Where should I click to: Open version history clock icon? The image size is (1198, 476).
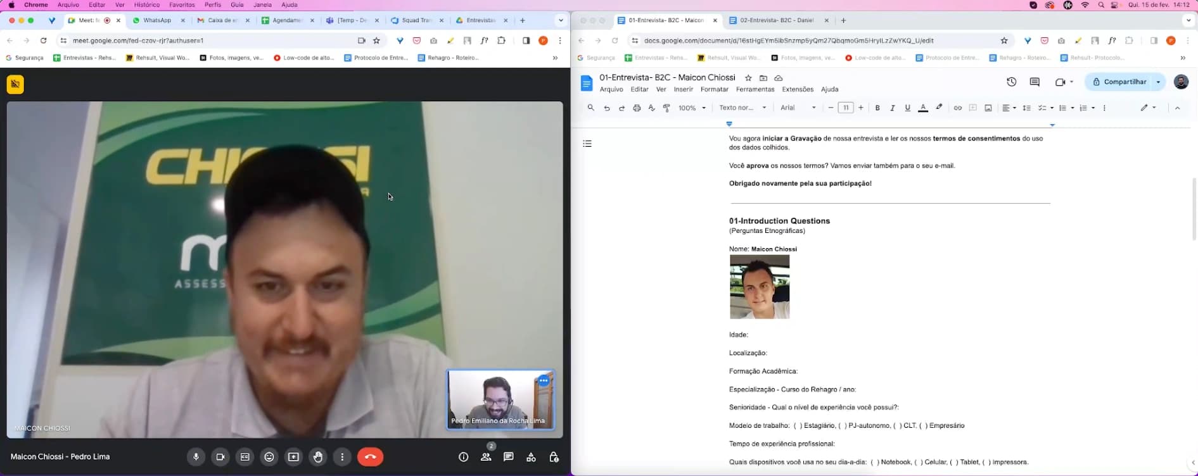click(x=1011, y=82)
